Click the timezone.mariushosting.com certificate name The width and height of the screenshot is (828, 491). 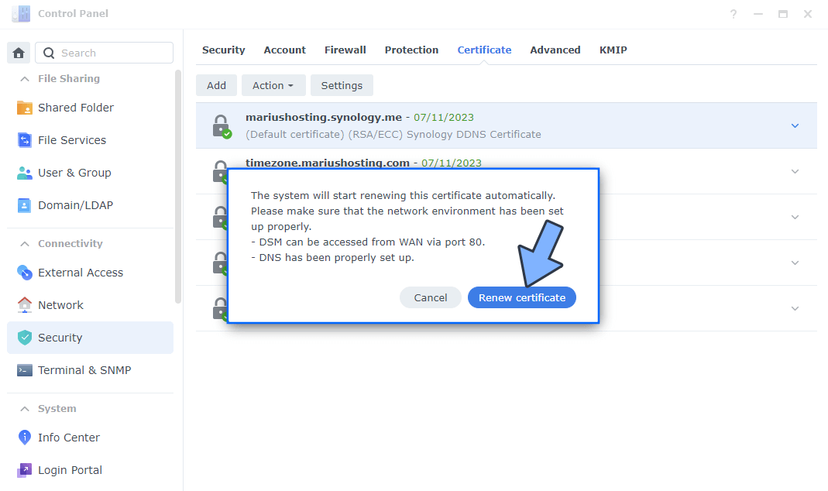point(328,163)
